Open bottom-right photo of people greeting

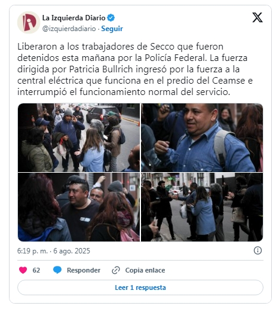(202, 207)
